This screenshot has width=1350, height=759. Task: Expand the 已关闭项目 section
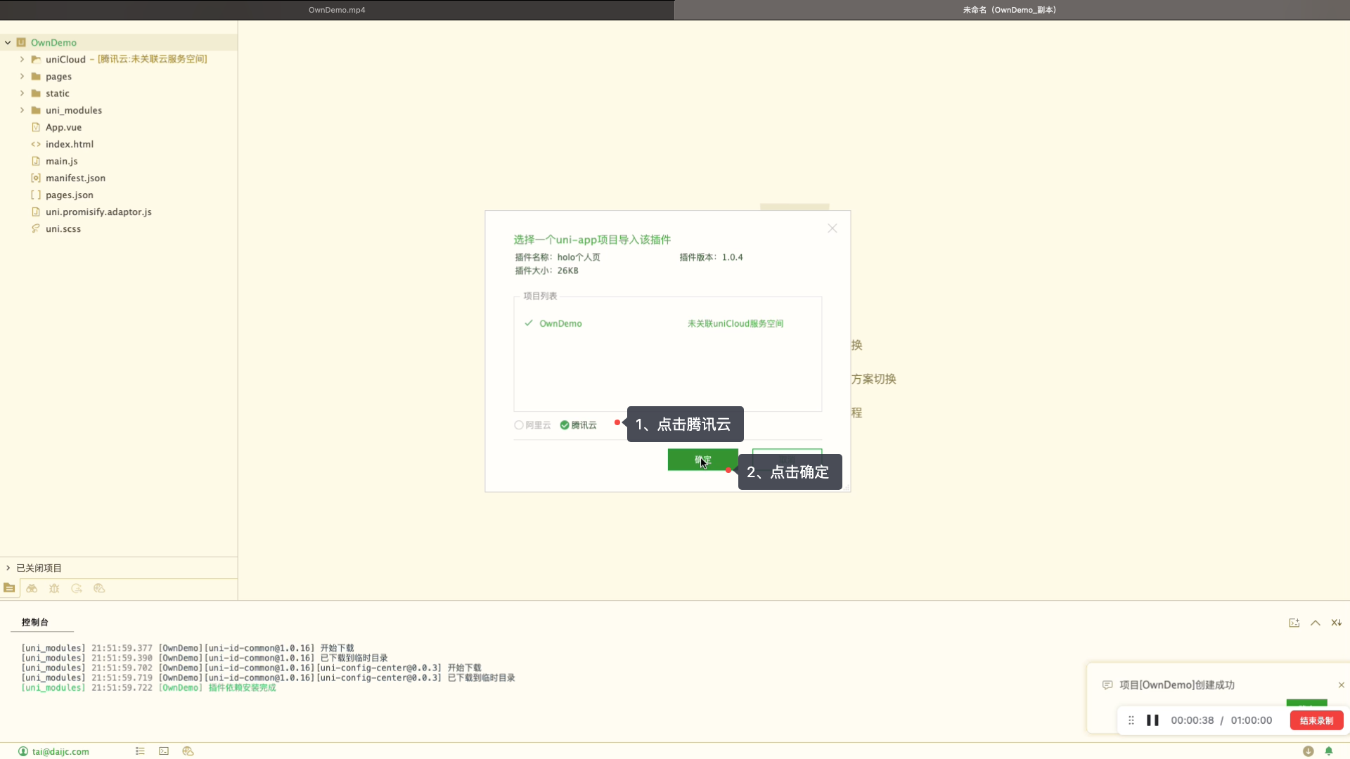tap(8, 568)
